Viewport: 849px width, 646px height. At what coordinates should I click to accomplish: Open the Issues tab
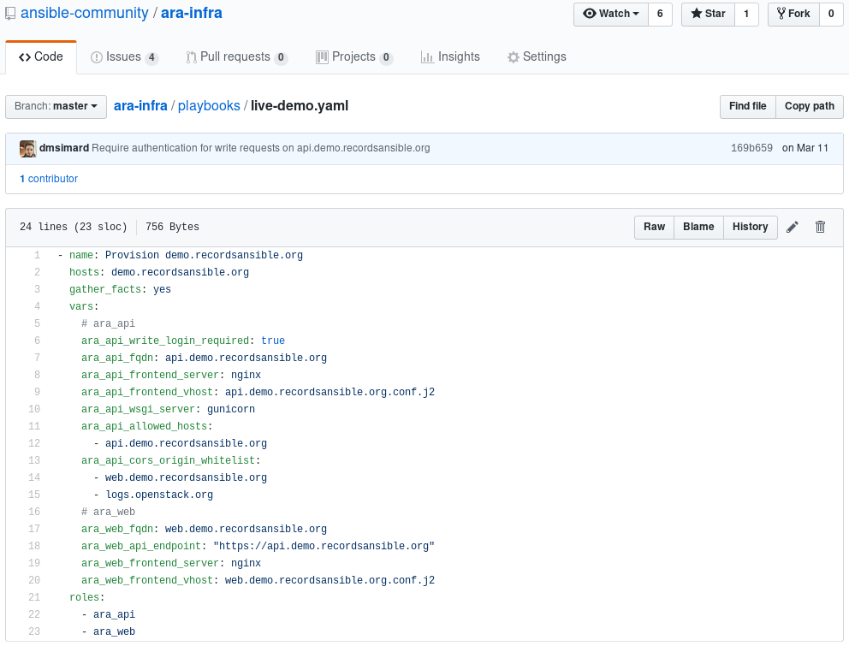[124, 56]
